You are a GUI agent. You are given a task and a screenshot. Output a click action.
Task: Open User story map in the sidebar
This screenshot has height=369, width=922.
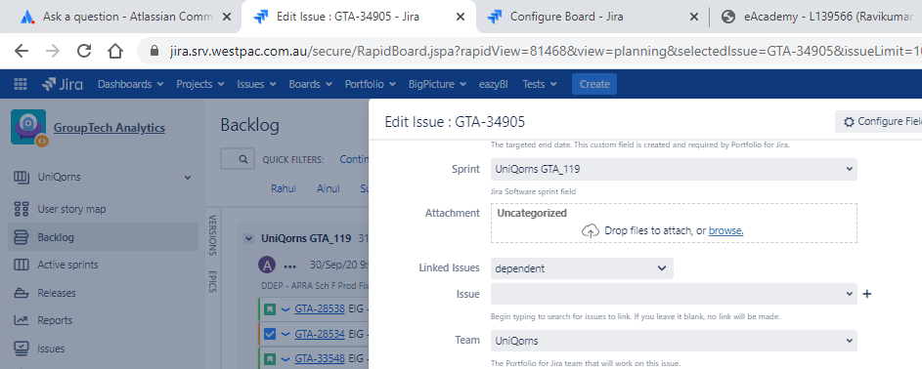103,209
